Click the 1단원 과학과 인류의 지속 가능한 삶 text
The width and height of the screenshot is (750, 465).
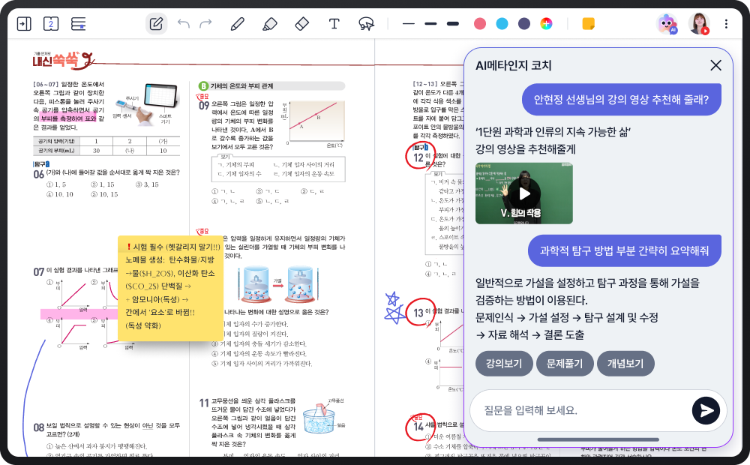[553, 132]
